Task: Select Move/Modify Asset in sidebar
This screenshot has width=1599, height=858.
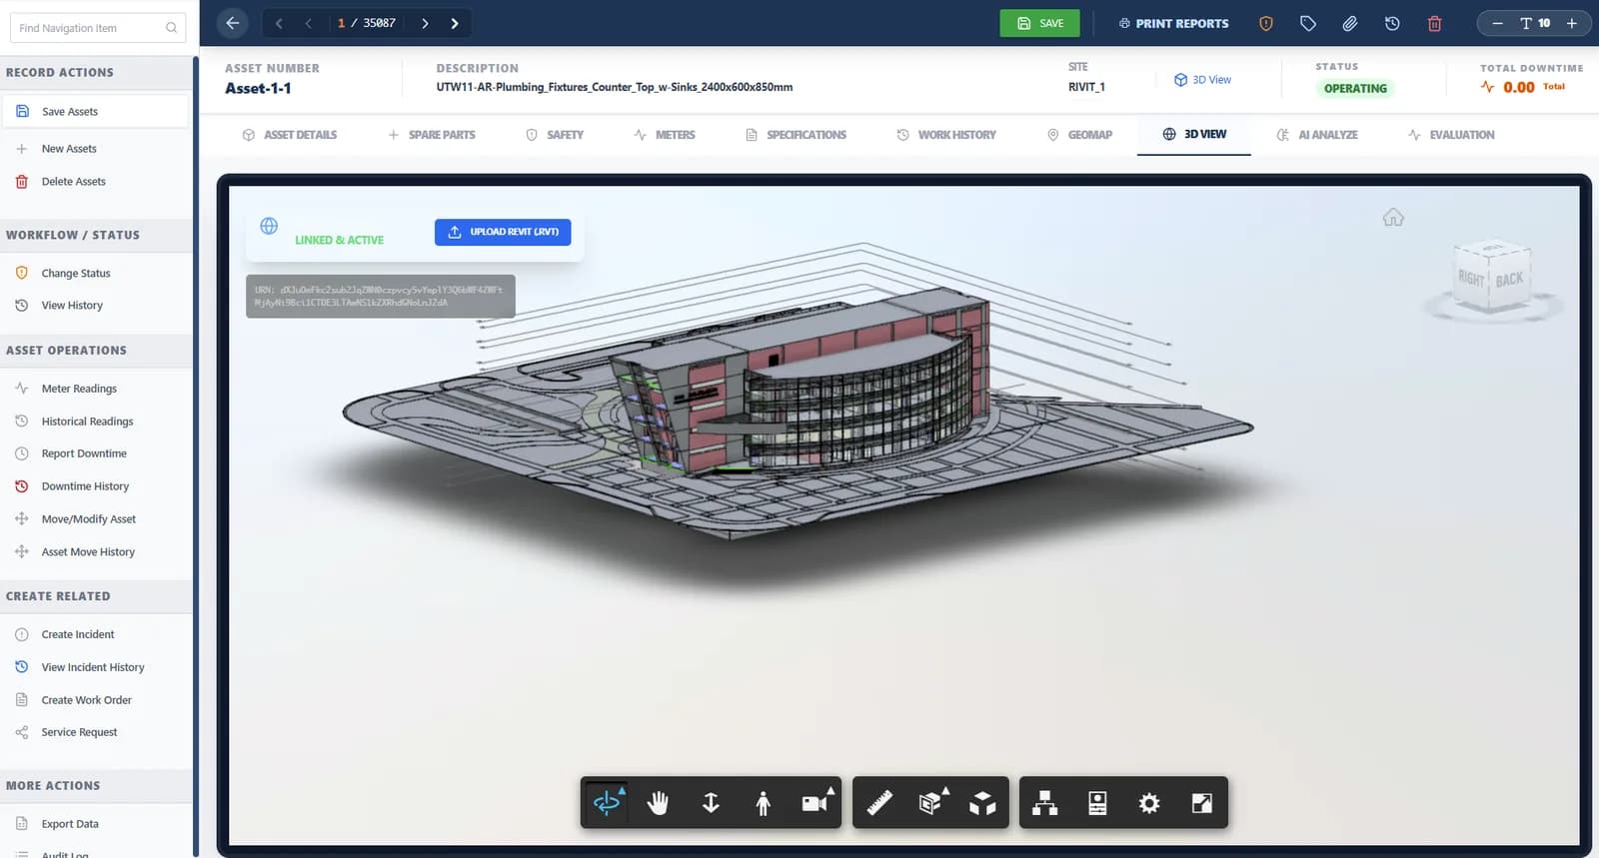Action: point(88,519)
